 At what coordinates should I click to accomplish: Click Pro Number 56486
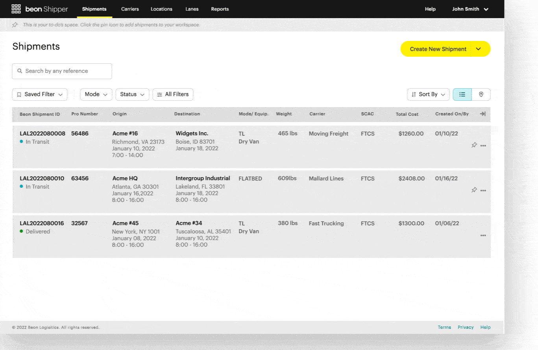(80, 133)
